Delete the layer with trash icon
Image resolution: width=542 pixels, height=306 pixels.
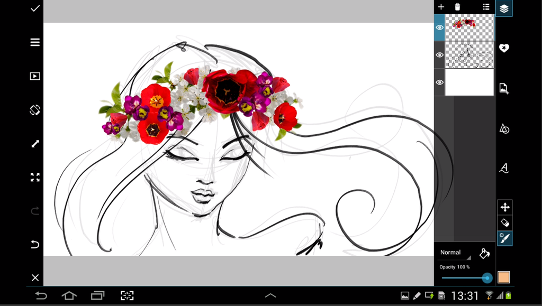point(457,7)
